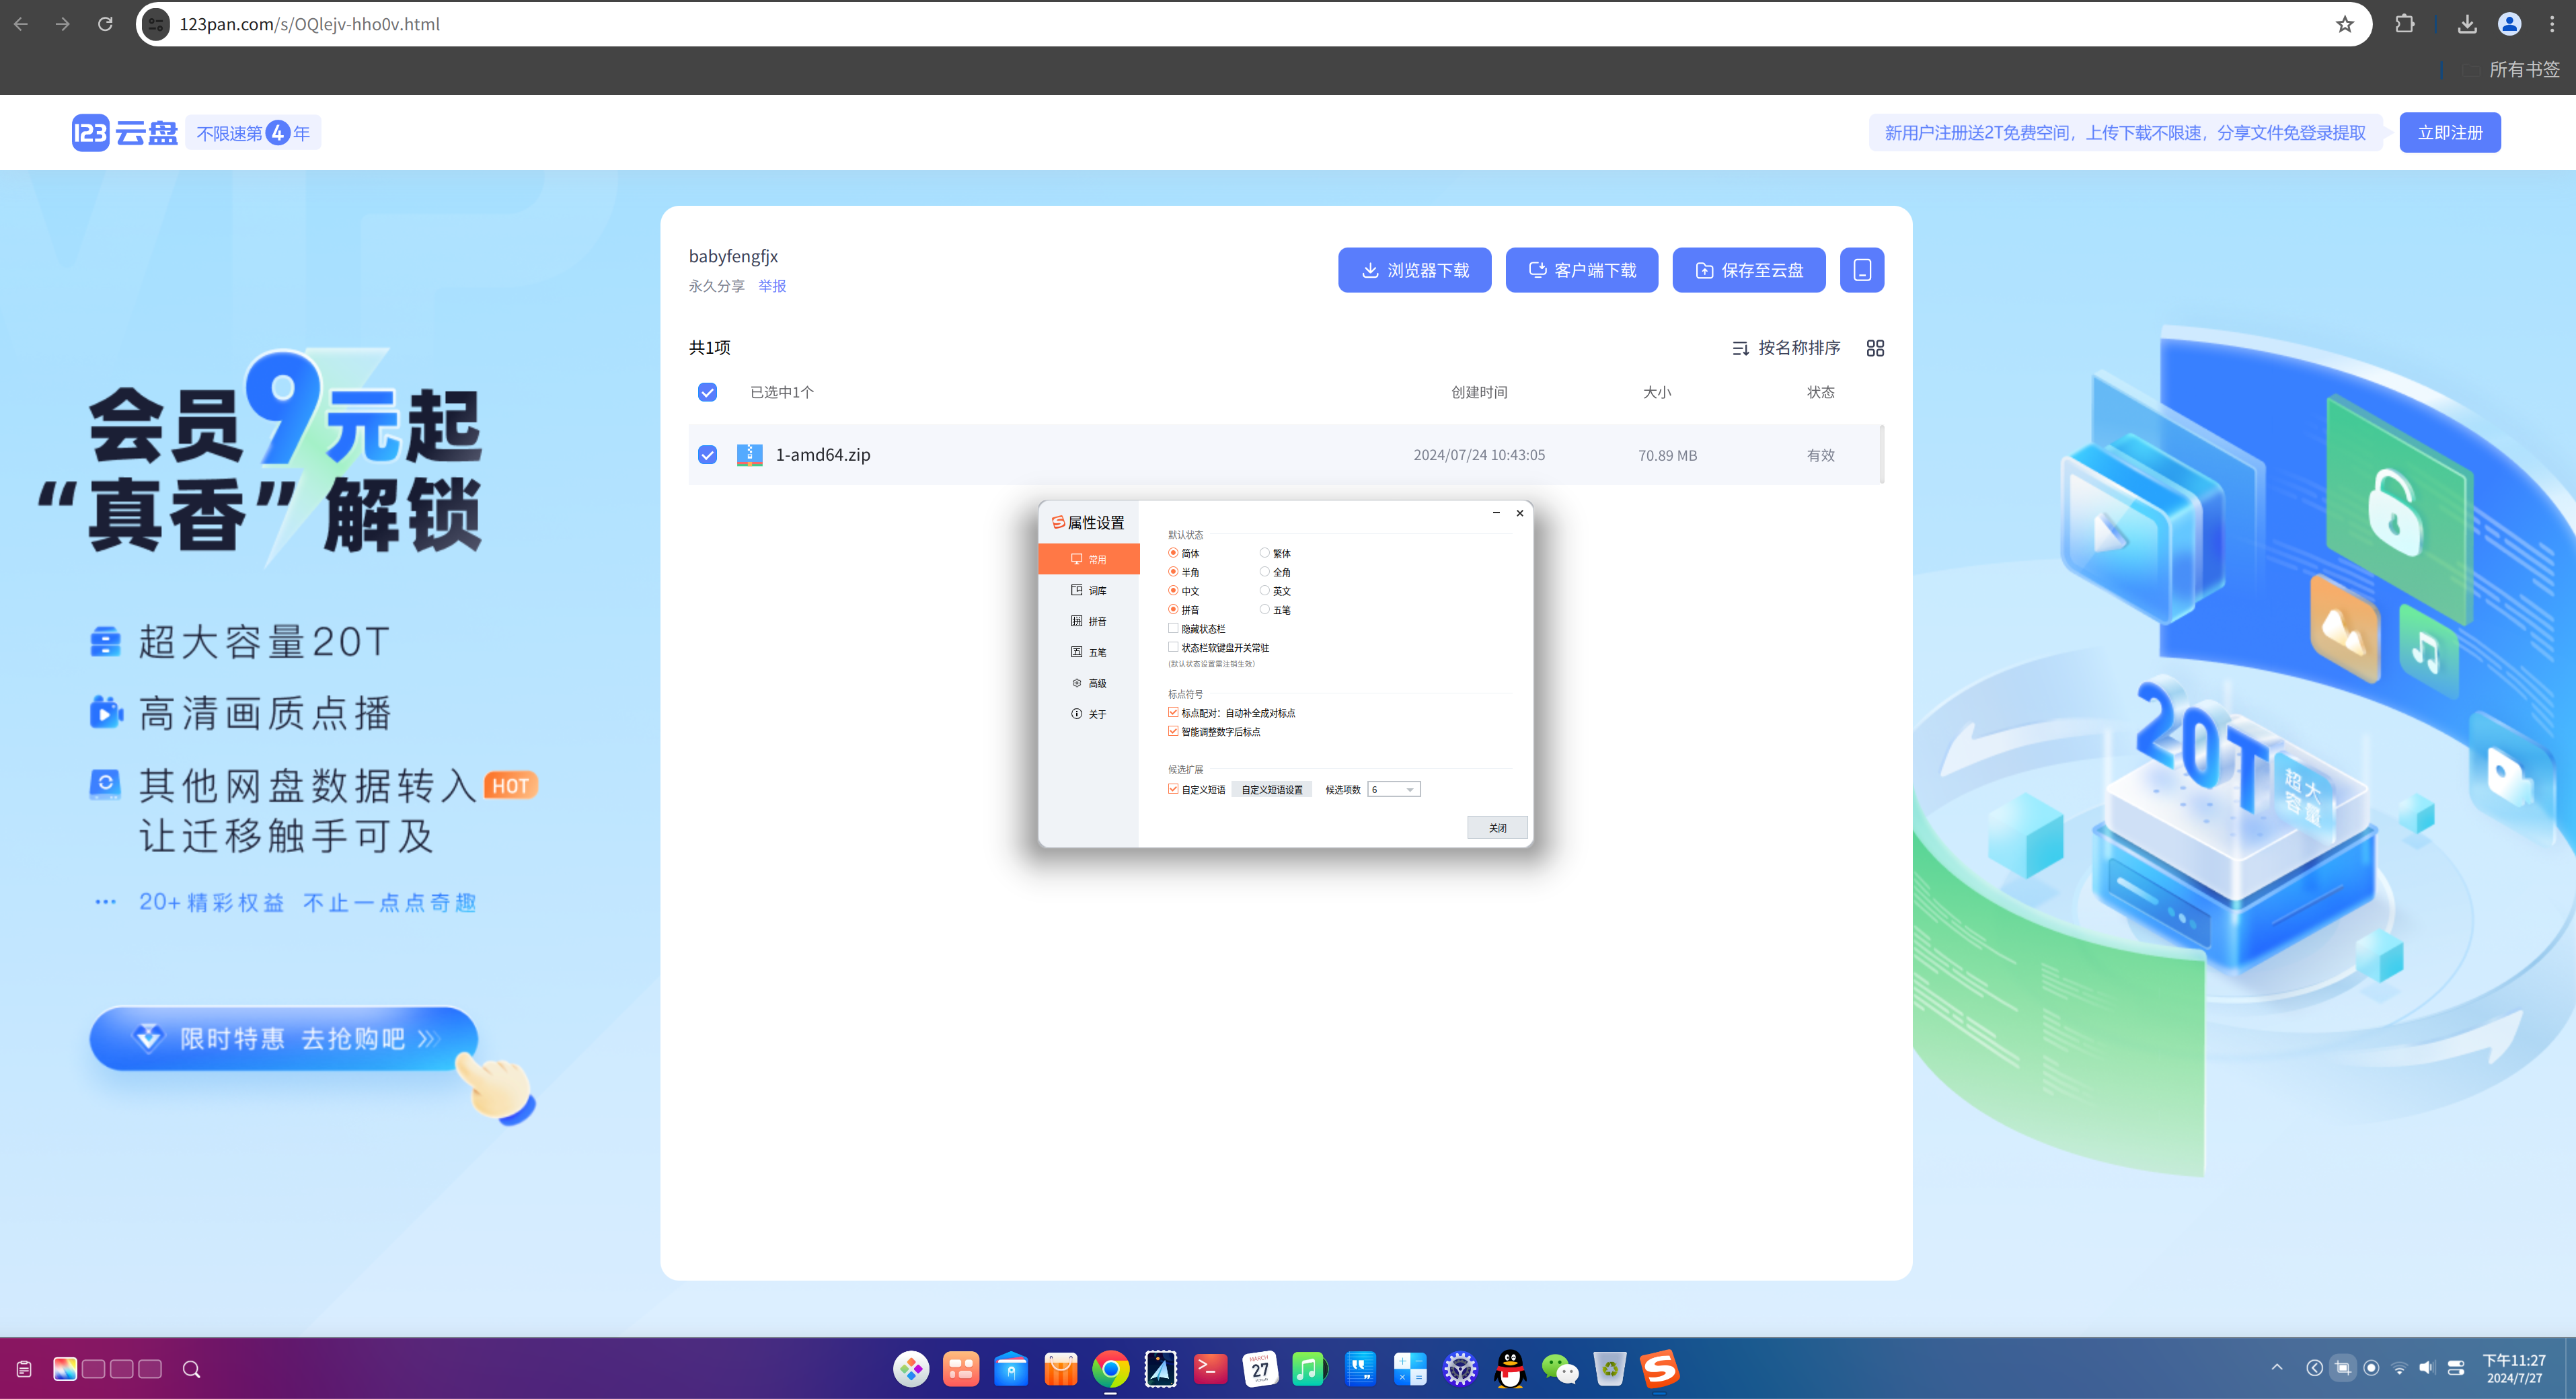Screen dimensions: 2576x1399
Task: Reload the page
Action: pos(105,24)
